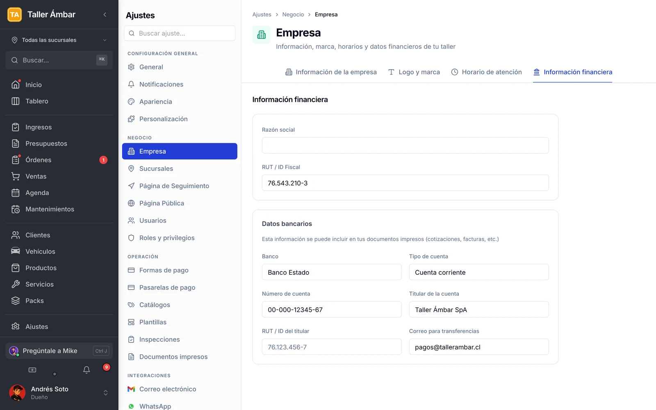Open Presupuestos document icon
656x410 pixels.
click(x=16, y=143)
